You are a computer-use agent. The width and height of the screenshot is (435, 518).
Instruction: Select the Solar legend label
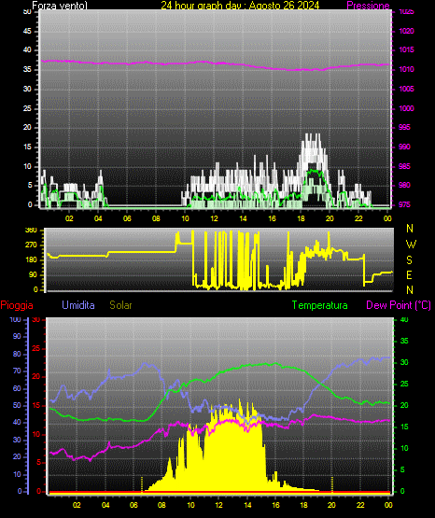pyautogui.click(x=120, y=304)
